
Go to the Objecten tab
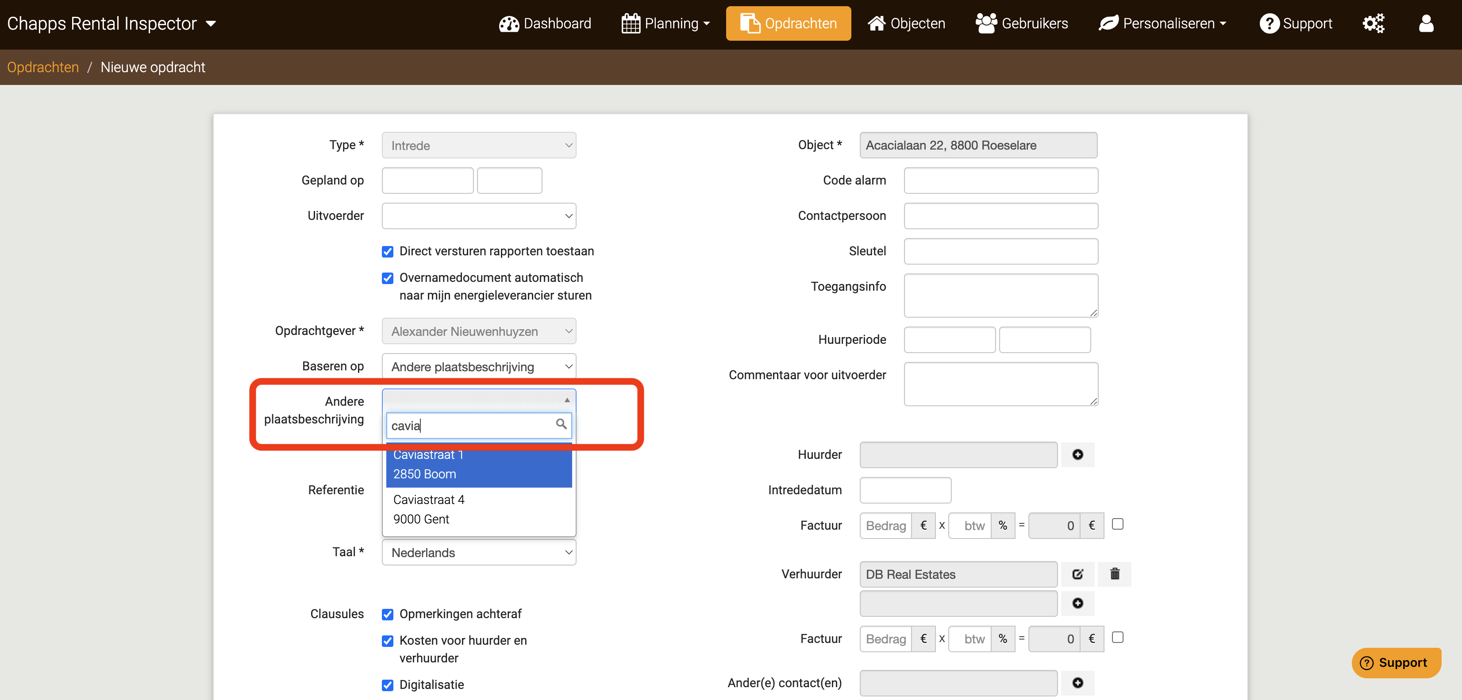pyautogui.click(x=906, y=23)
